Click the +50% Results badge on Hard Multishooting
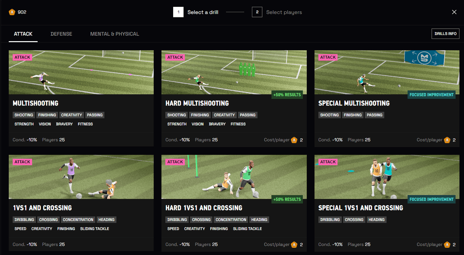The width and height of the screenshot is (464, 255). coord(287,95)
